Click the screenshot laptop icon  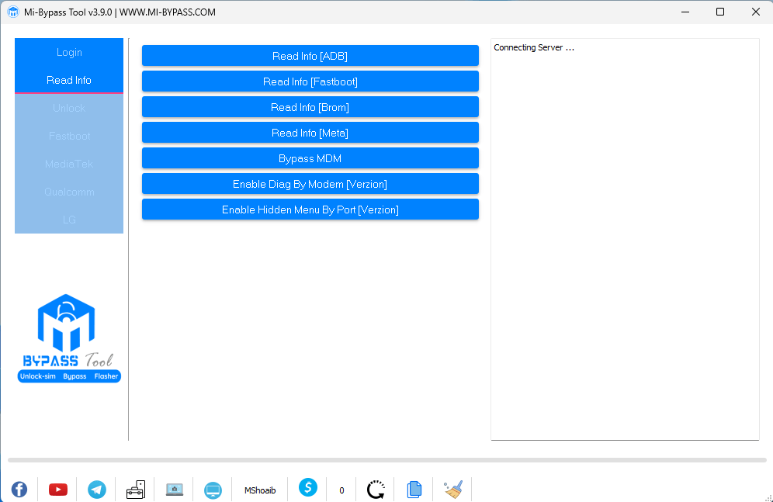point(175,489)
